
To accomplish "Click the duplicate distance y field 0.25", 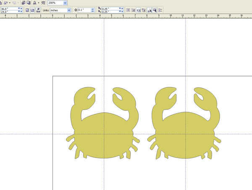I will tap(110, 12).
